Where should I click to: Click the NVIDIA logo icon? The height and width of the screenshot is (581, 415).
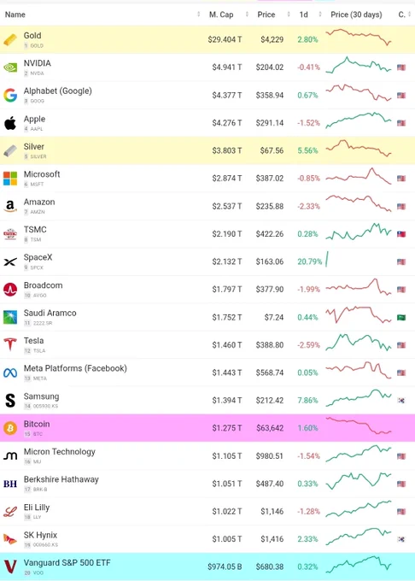point(10,67)
